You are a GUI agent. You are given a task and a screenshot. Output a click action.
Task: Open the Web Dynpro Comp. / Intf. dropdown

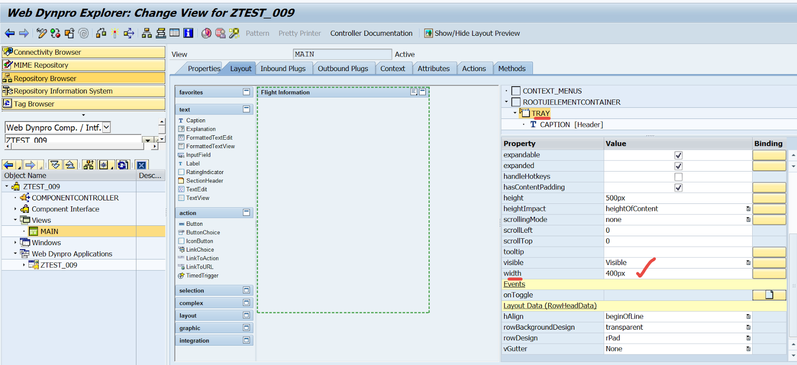[106, 128]
